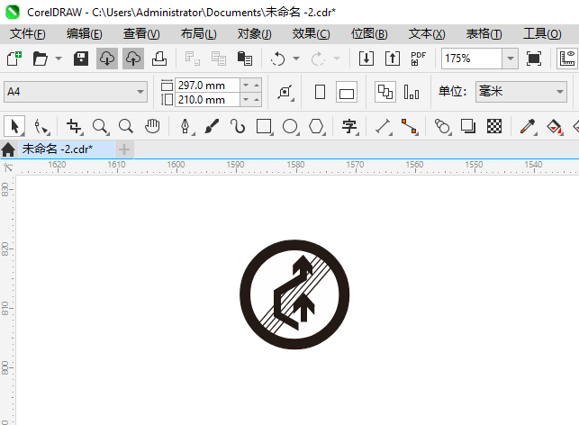Click the Home welcome screen icon
The width and height of the screenshot is (579, 425).
(x=8, y=149)
